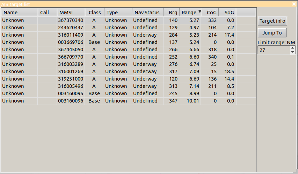Decrease the limit range value
The width and height of the screenshot is (298, 174).
[293, 52]
